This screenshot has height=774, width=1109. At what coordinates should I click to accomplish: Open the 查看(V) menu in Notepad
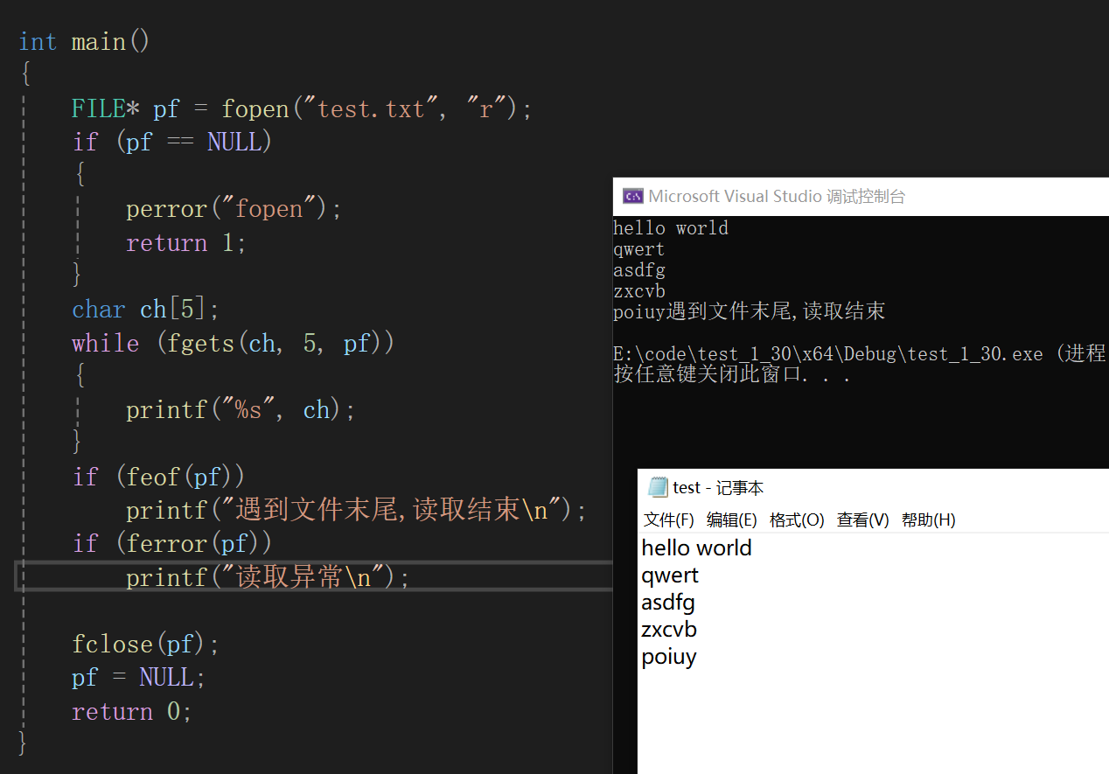pyautogui.click(x=862, y=519)
